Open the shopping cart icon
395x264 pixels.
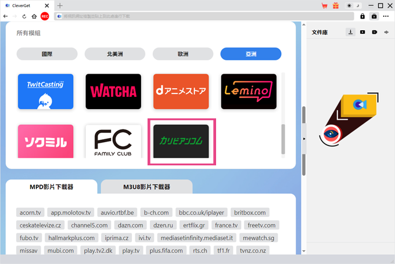(325, 6)
